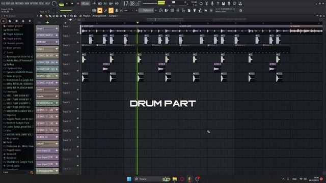The image size is (326, 183).
Task: Click the green playhead marker on timeline
Action: point(138,22)
